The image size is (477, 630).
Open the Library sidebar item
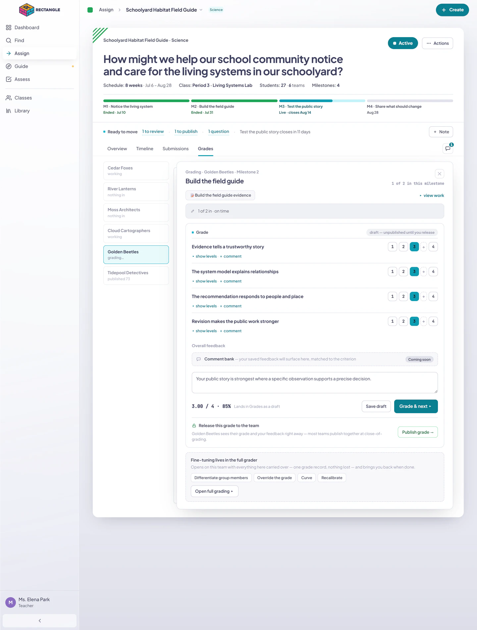[39, 111]
